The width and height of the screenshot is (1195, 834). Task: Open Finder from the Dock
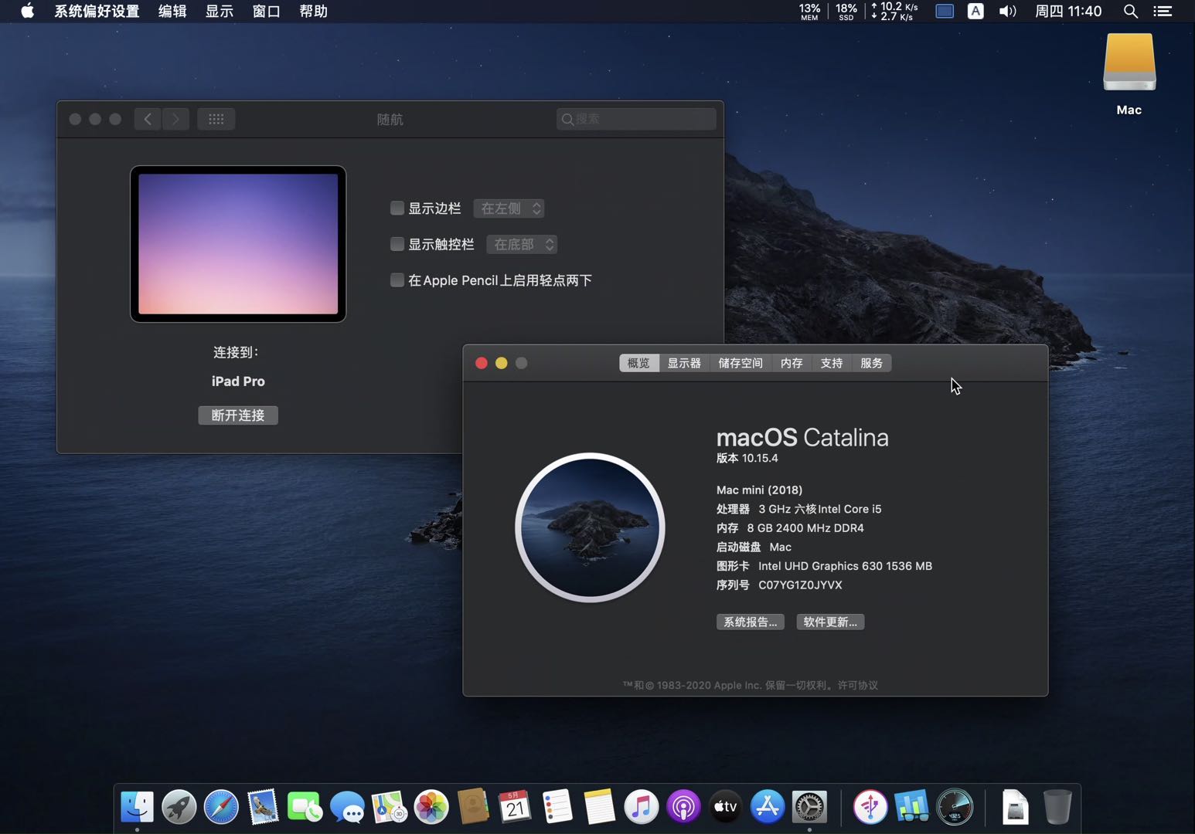137,807
